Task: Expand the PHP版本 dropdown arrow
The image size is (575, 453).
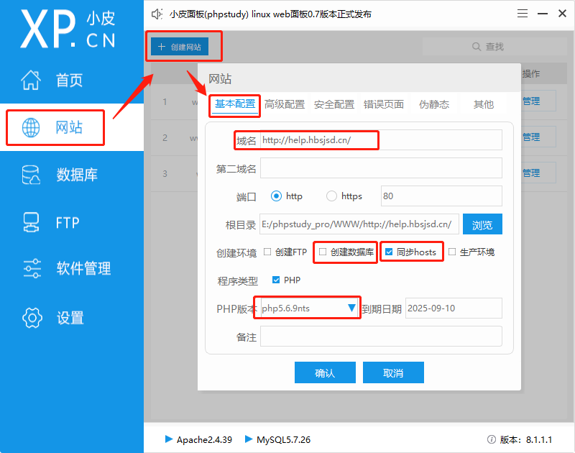Action: tap(351, 308)
